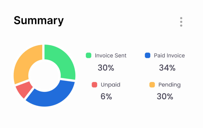Click the red Unpaid legend square
203x128 pixels.
click(94, 85)
